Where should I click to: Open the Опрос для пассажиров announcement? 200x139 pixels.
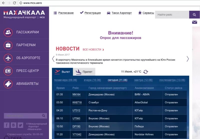pyautogui.click(x=120, y=38)
